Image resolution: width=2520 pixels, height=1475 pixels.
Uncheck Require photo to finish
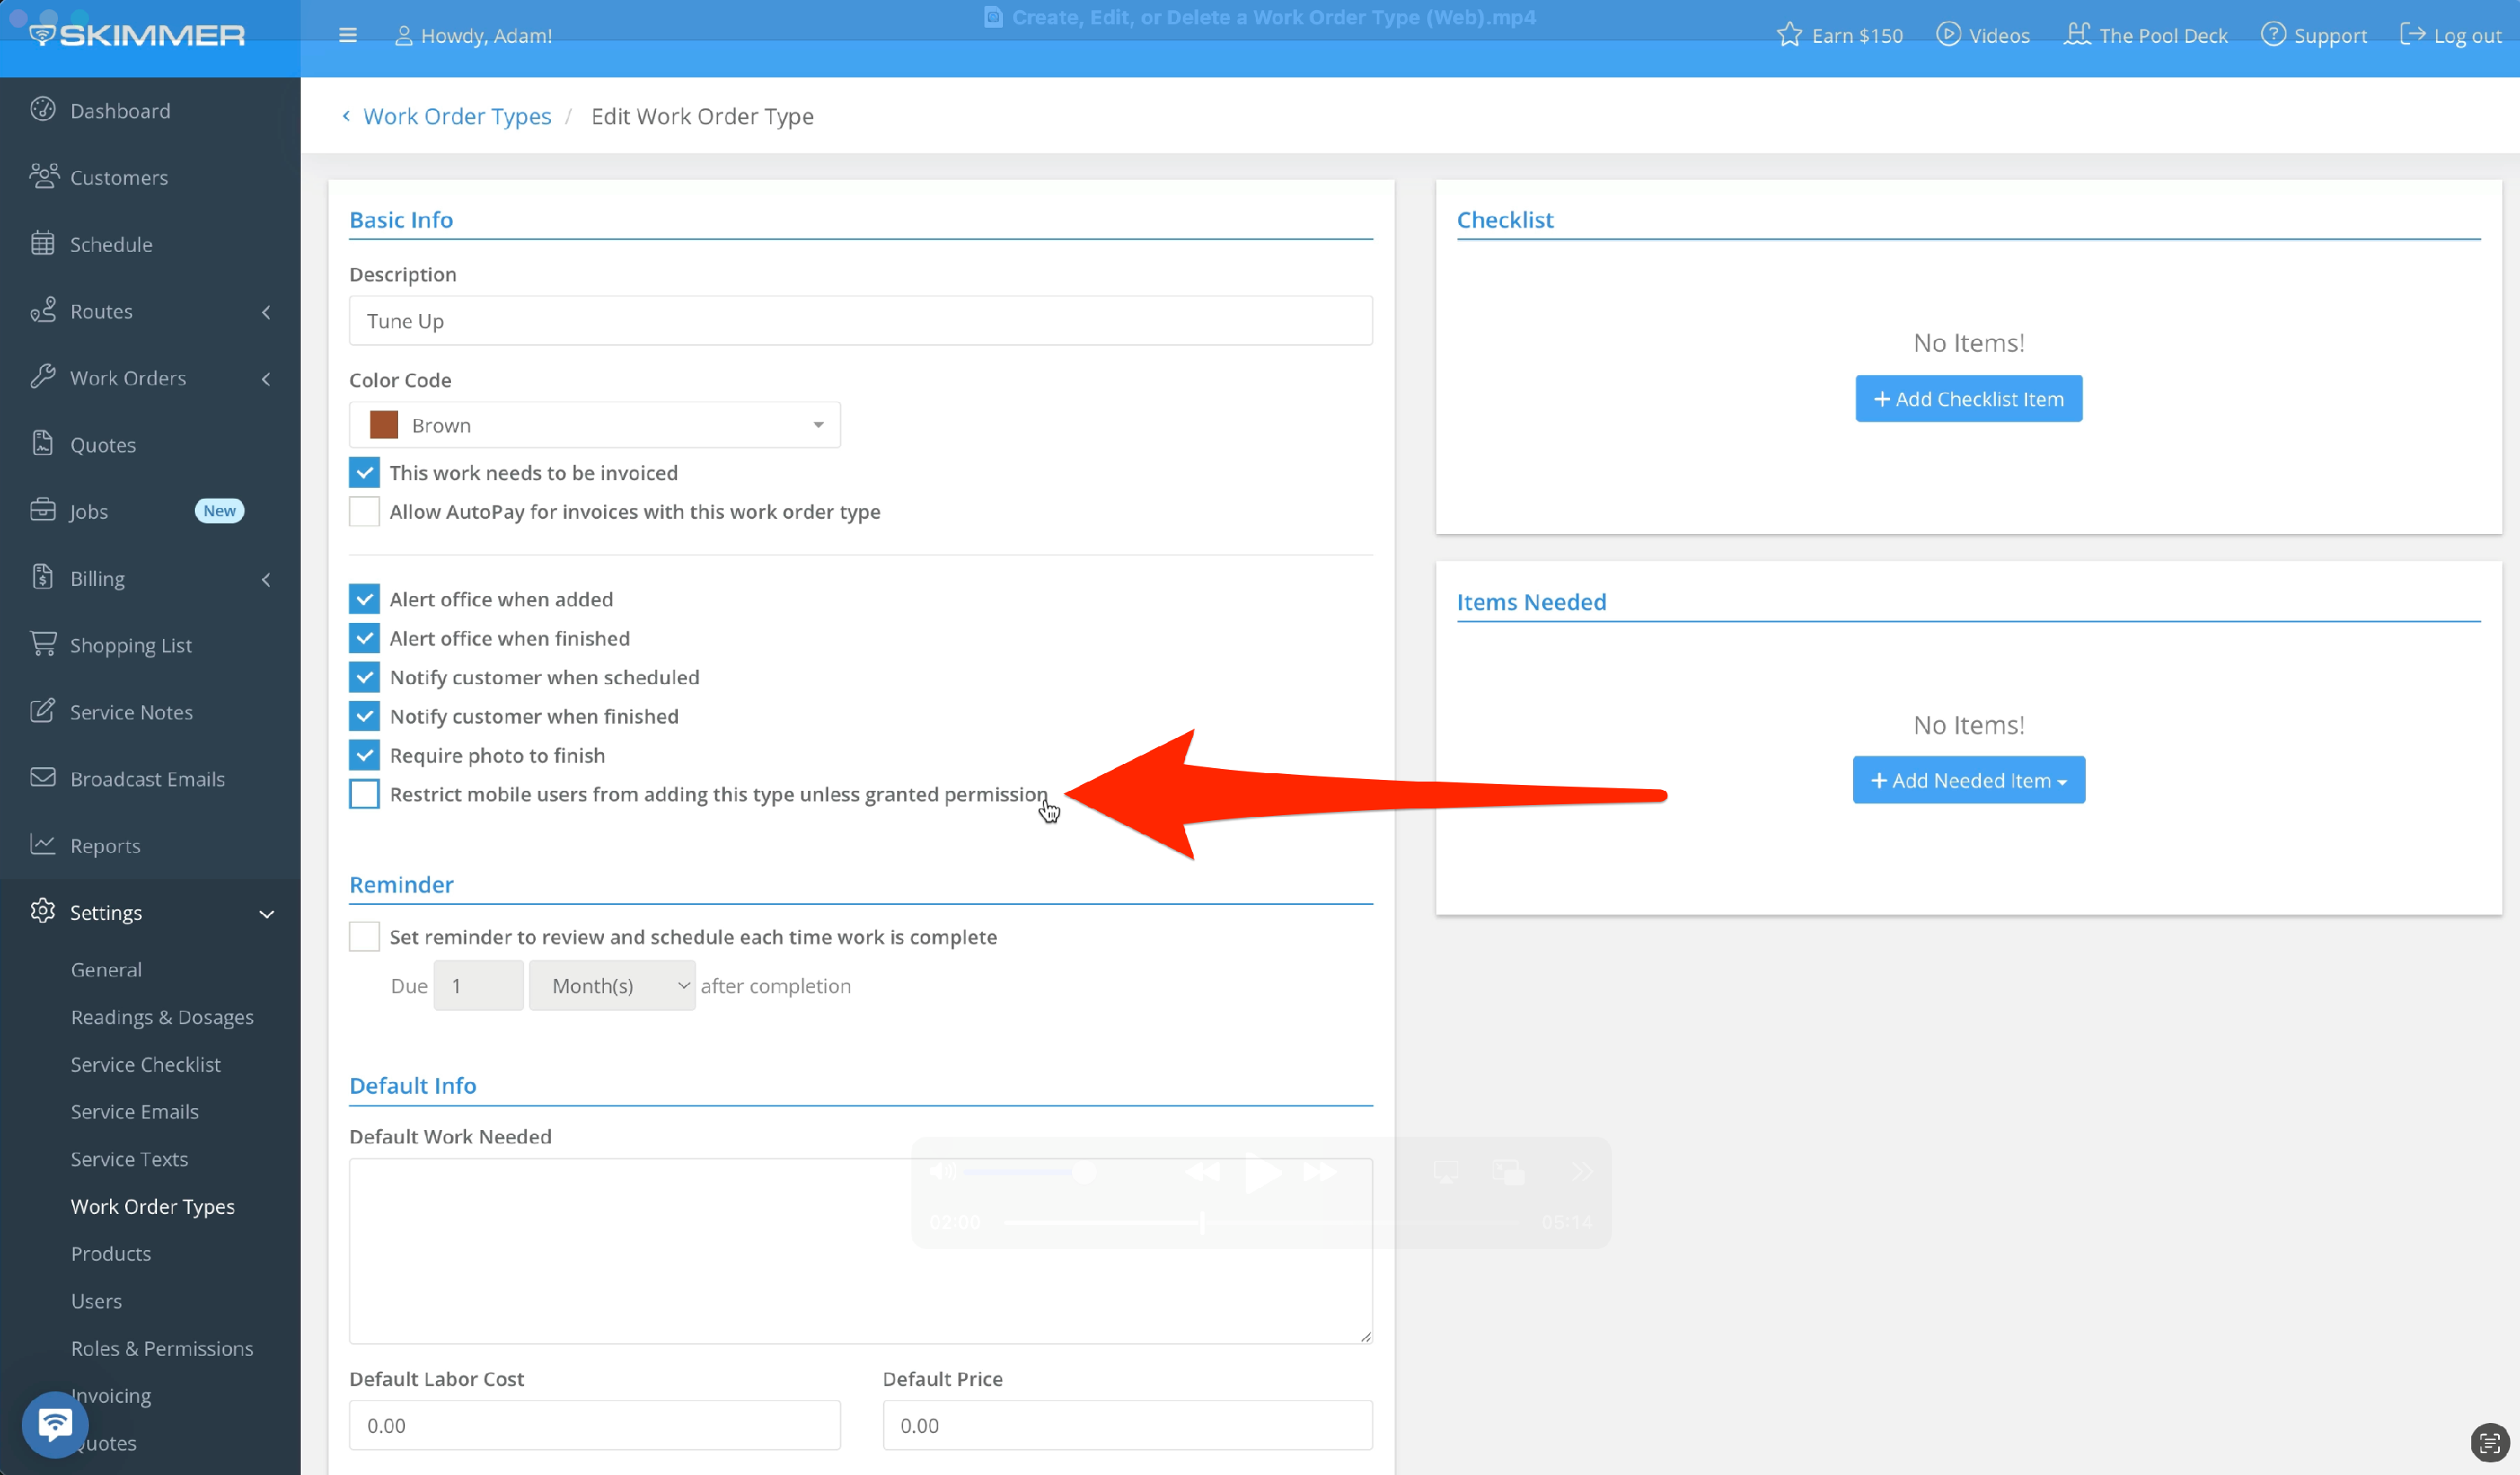pos(364,756)
